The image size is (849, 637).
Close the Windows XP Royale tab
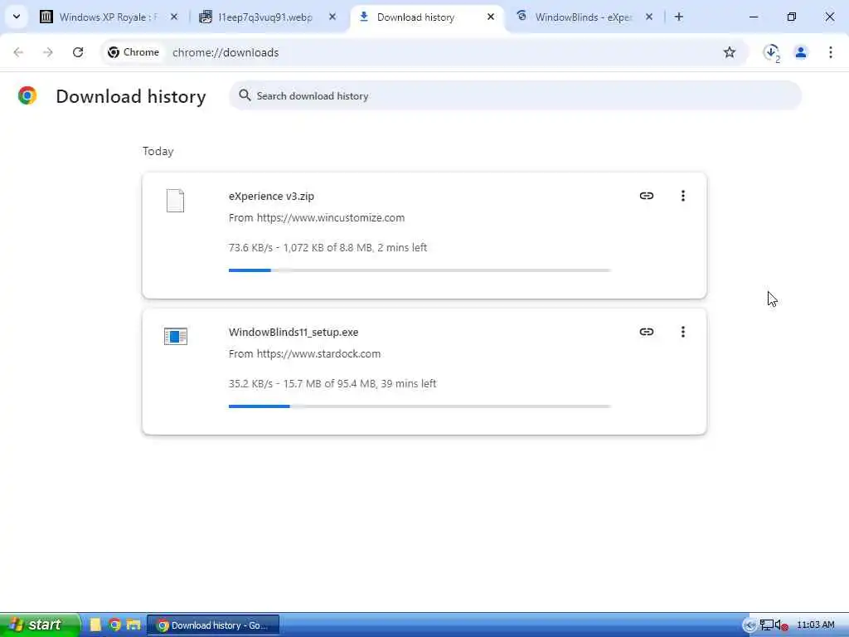(174, 17)
